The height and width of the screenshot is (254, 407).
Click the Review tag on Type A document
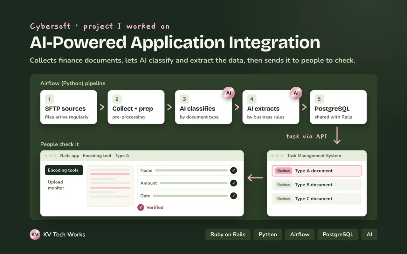[284, 171]
